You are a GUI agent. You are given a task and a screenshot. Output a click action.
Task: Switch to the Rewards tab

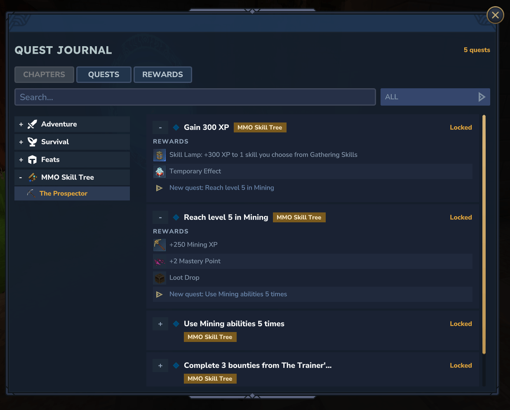click(x=163, y=75)
